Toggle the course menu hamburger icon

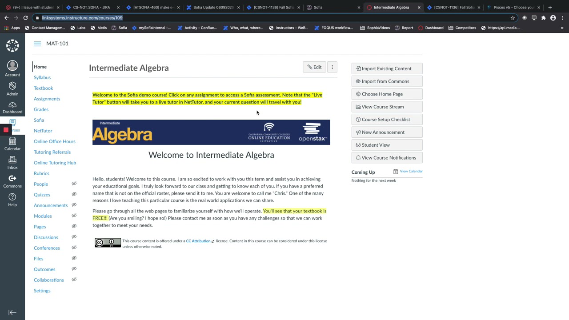click(x=37, y=44)
